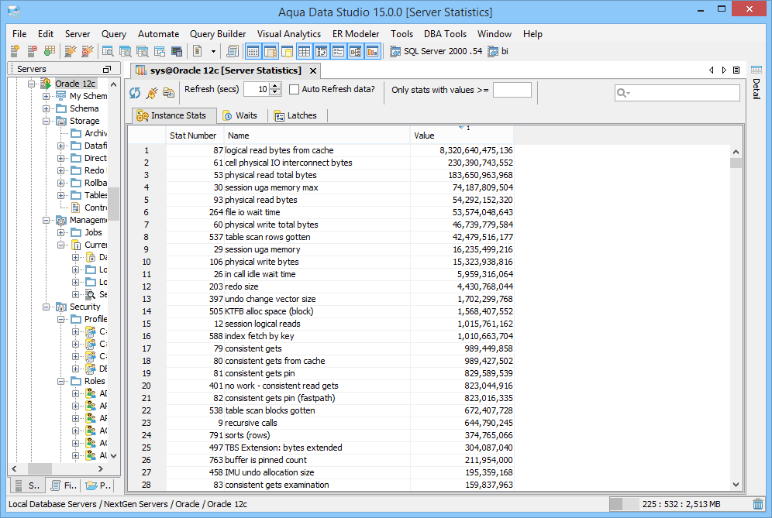The image size is (772, 518).
Task: Refresh the server statistics data
Action: pos(135,92)
